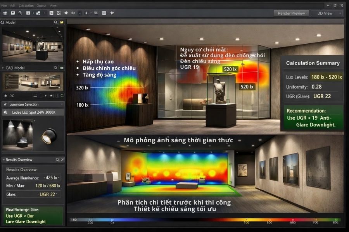Toggle the yellow marker beside the Model search
The width and height of the screenshot is (349, 232).
pyautogui.click(x=62, y=22)
